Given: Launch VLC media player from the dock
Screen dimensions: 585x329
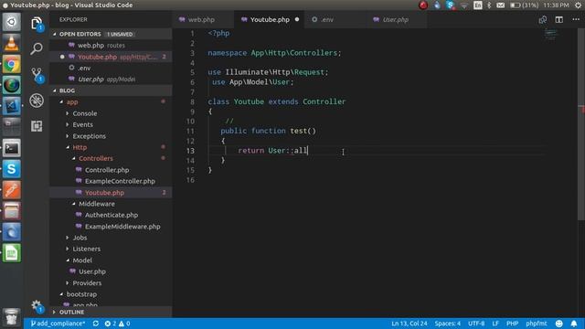Looking at the screenshot, I should coord(12,43).
